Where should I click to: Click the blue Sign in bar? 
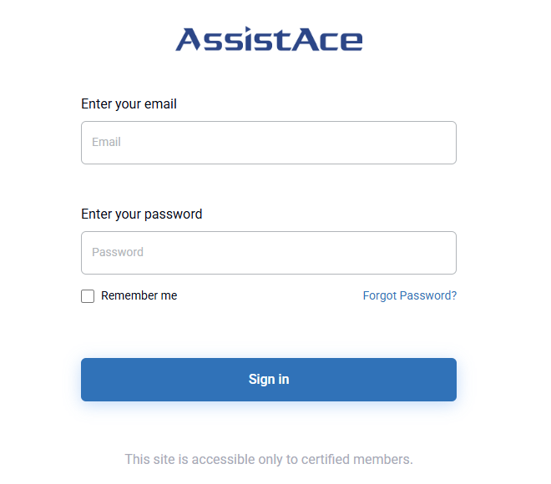tap(269, 380)
